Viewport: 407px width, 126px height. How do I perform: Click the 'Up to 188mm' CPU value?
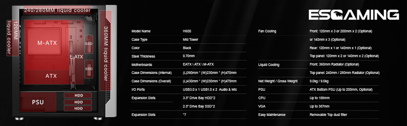pyautogui.click(x=319, y=98)
